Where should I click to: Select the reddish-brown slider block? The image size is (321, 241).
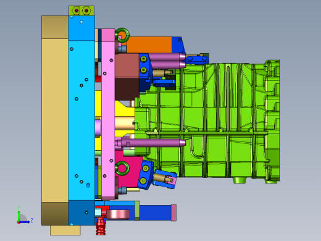127,66
